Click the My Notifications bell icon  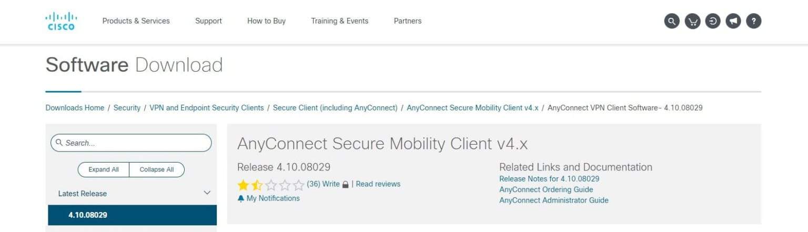(x=241, y=199)
